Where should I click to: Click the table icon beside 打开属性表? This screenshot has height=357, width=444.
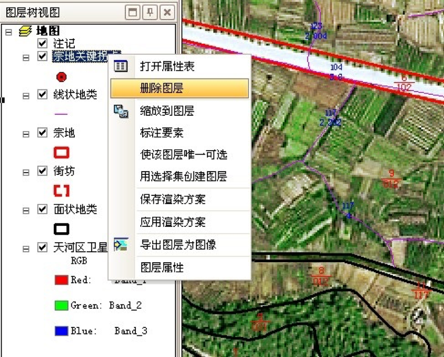point(121,66)
